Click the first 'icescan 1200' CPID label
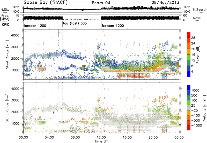 click(35, 26)
